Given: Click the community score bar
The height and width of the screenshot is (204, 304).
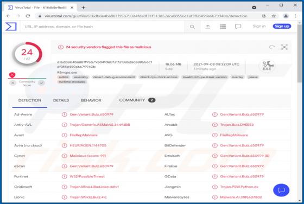Looking at the screenshot, I should tap(27, 79).
